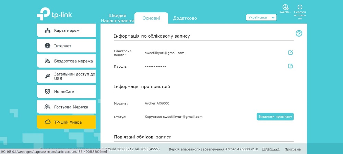Click the USB icon for Загальний доступ до USB
Image resolution: width=343 pixels, height=154 pixels.
(x=47, y=76)
